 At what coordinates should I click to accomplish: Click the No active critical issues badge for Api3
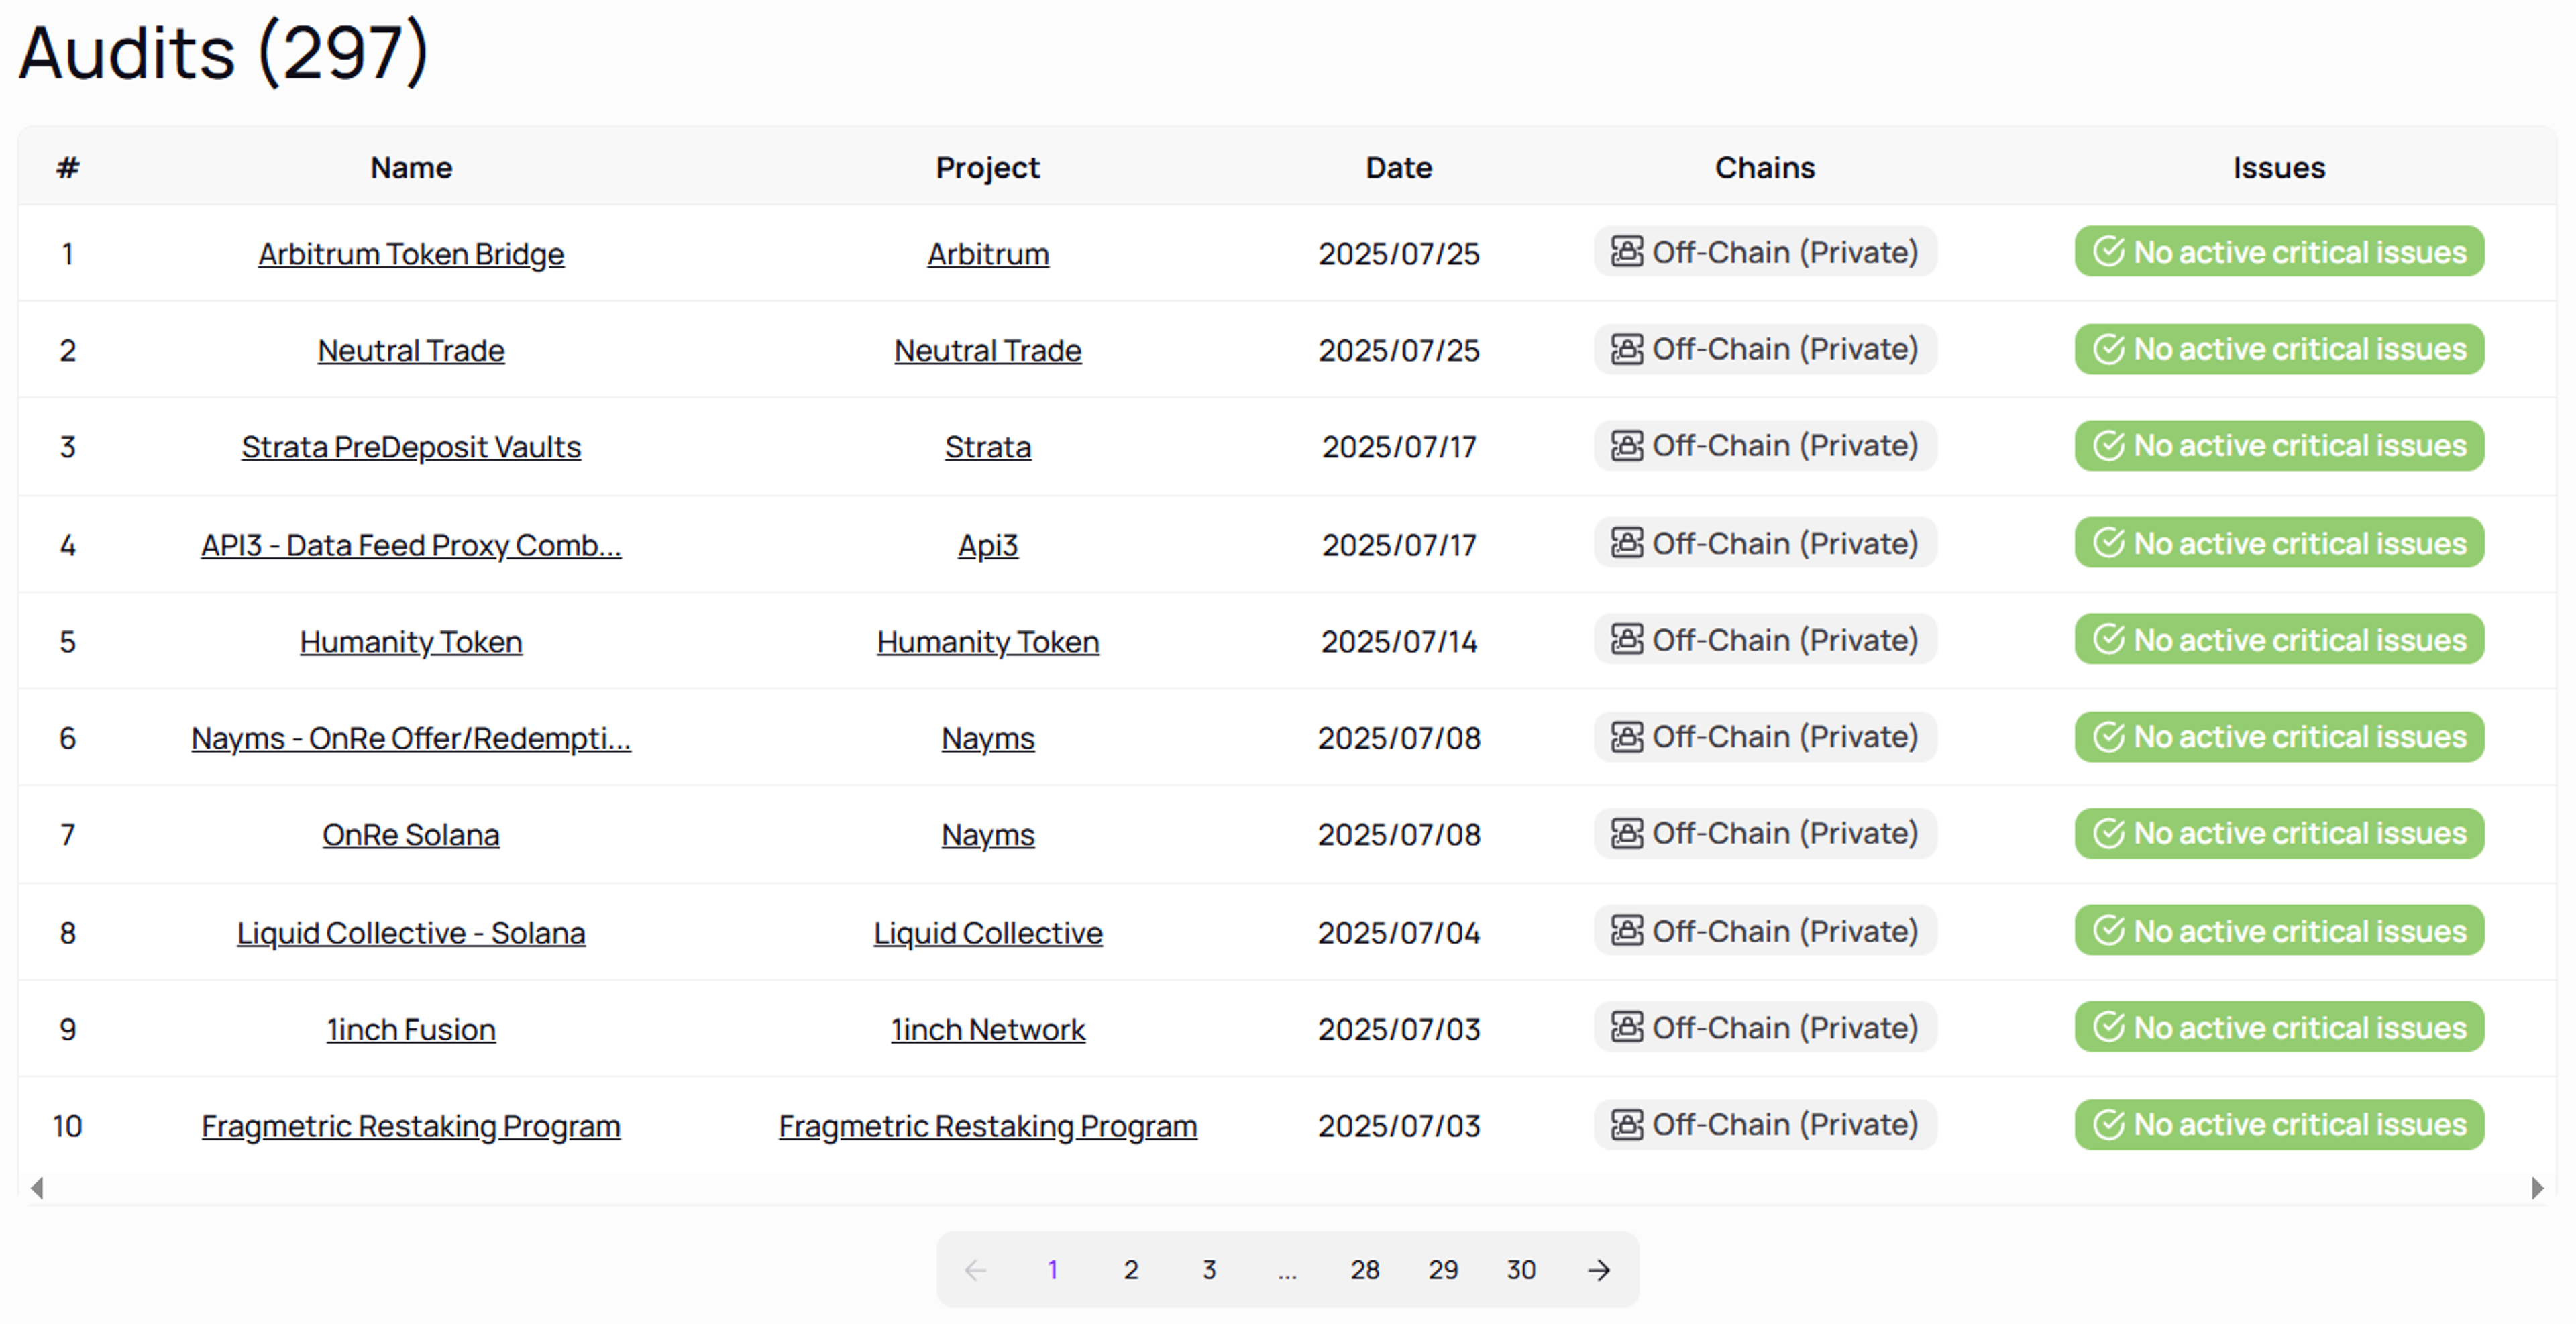pos(2279,543)
